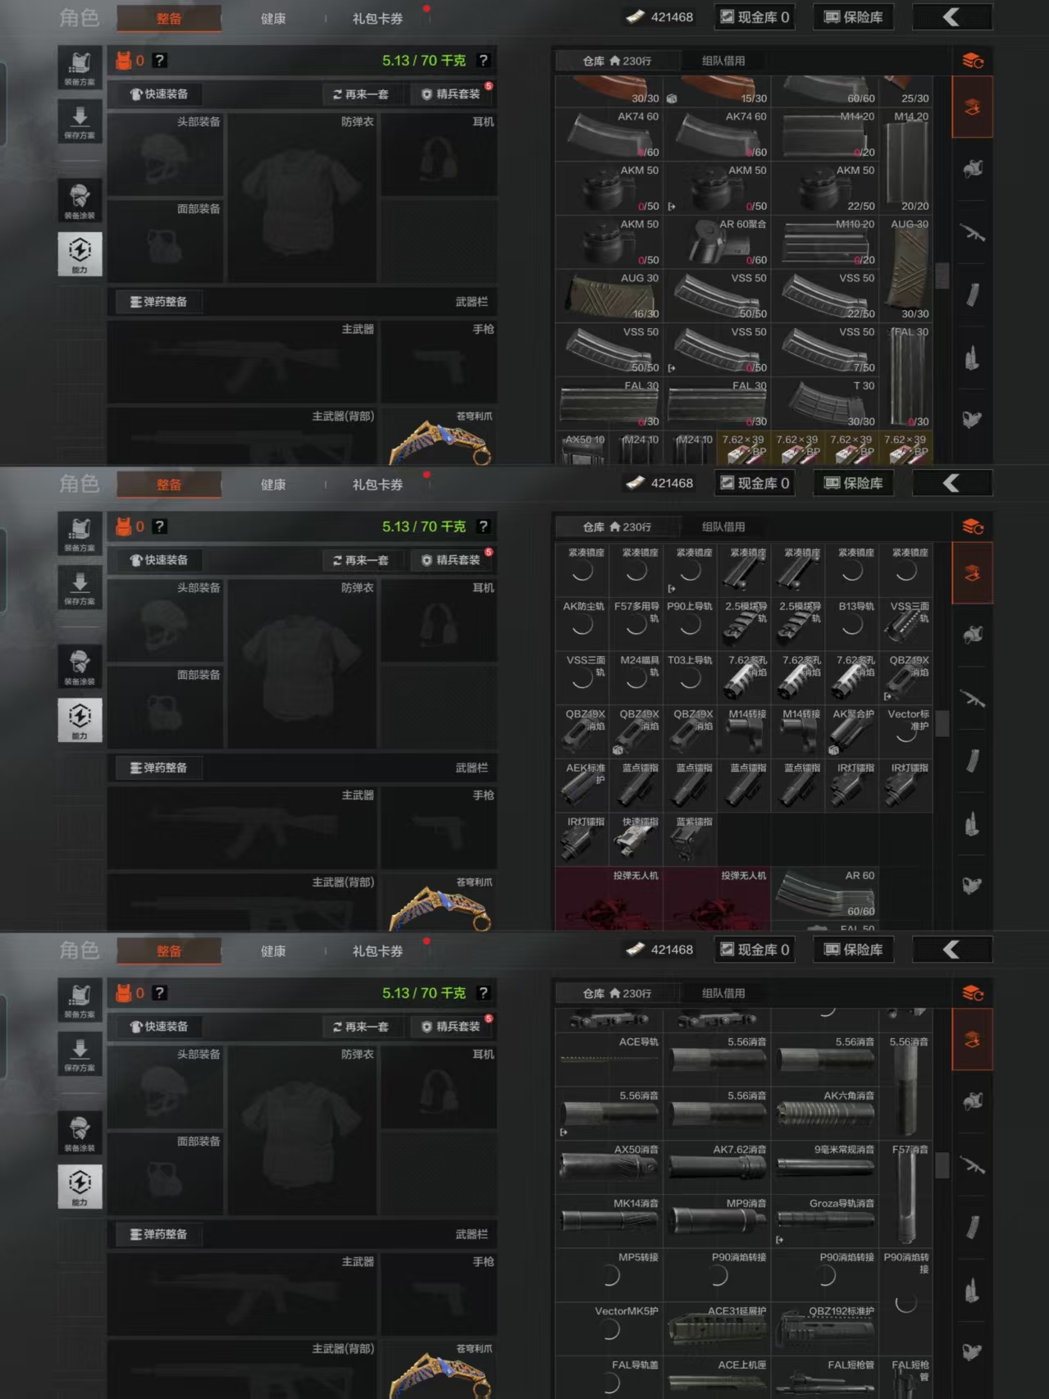Screen dimensions: 1049x1399
Task: Select the 快速镭指 laser attachment
Action: tap(636, 840)
